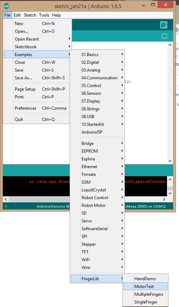This screenshot has width=179, height=307.
Task: Select the FingerLib examples entry
Action: point(97,278)
